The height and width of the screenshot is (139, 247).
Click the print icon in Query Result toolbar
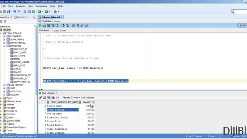45,98
